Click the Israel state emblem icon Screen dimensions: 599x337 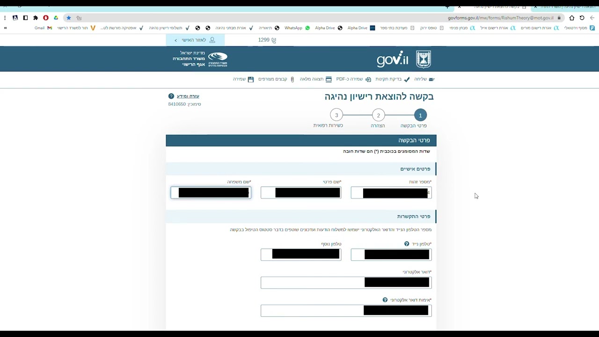tap(424, 59)
